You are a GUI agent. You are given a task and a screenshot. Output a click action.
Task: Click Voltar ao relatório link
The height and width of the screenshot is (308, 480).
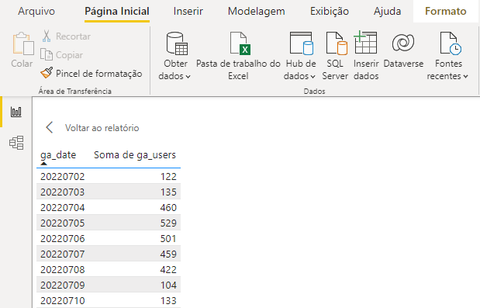(102, 128)
